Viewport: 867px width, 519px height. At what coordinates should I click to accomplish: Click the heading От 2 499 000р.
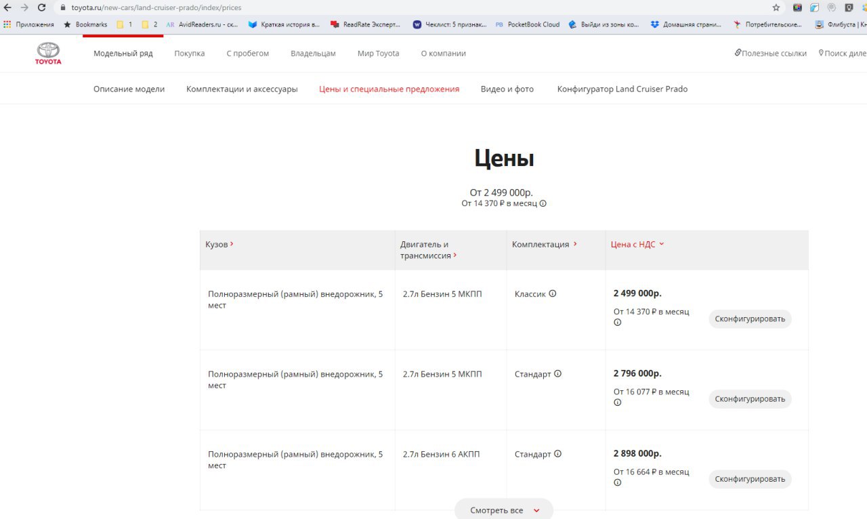tap(501, 192)
